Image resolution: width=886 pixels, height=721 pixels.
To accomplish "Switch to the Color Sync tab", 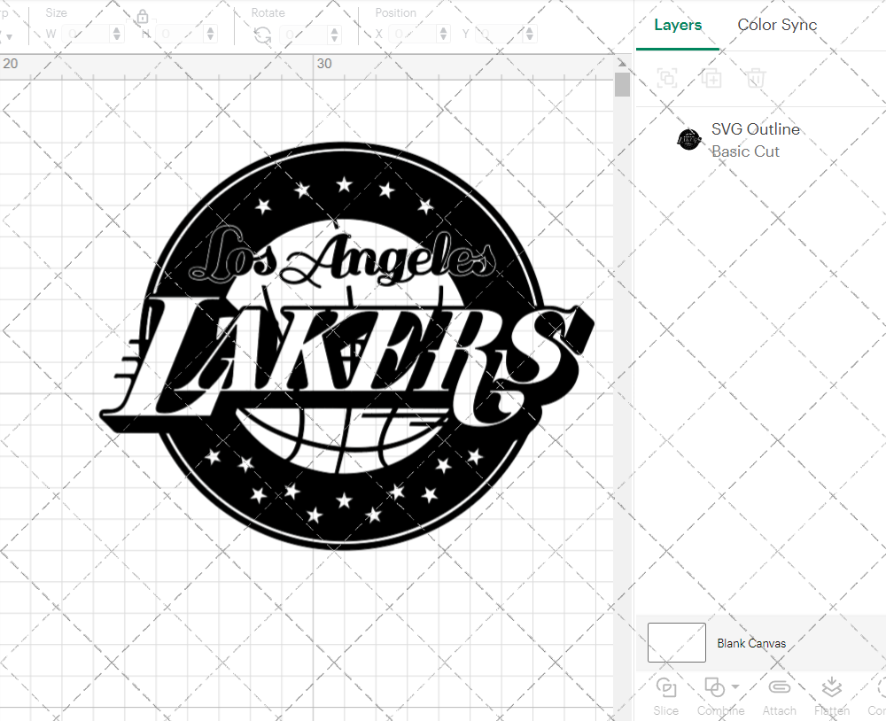I will [x=777, y=25].
